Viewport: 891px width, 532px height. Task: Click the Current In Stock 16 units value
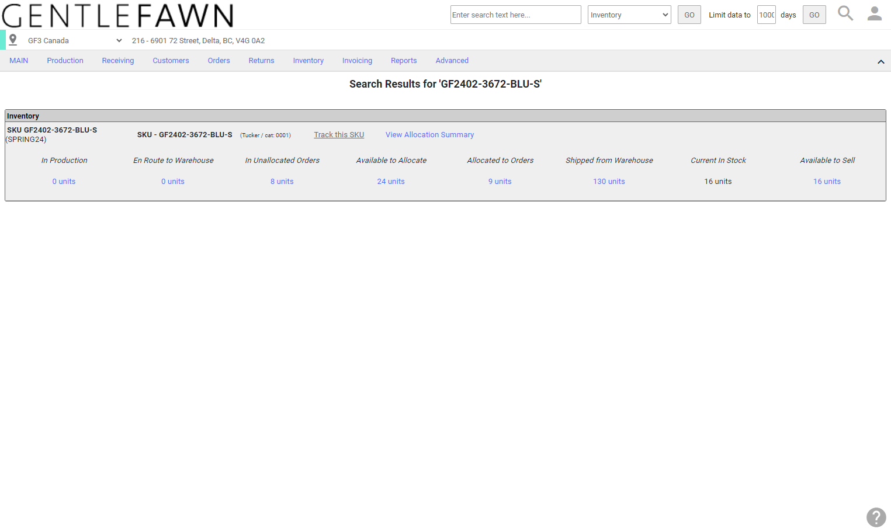click(x=718, y=182)
